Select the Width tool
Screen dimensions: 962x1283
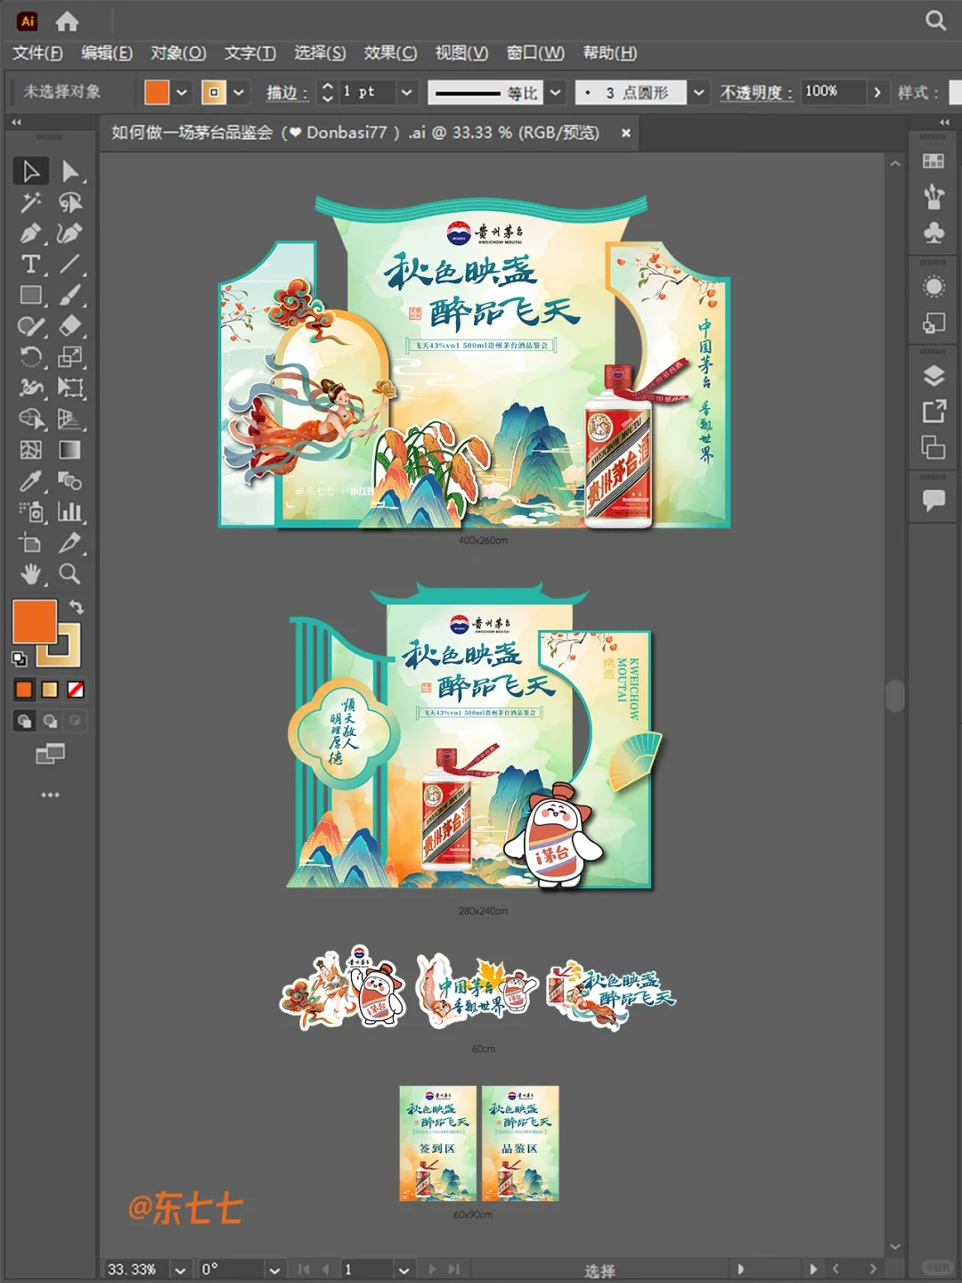coord(30,388)
